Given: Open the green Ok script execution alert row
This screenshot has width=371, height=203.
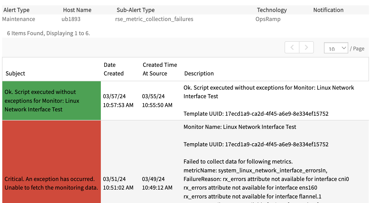Looking at the screenshot, I should pos(51,100).
